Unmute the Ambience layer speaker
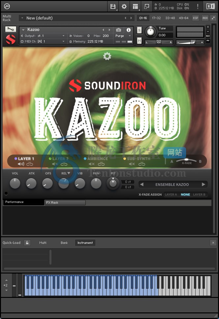219x319 pixels. tap(91, 164)
